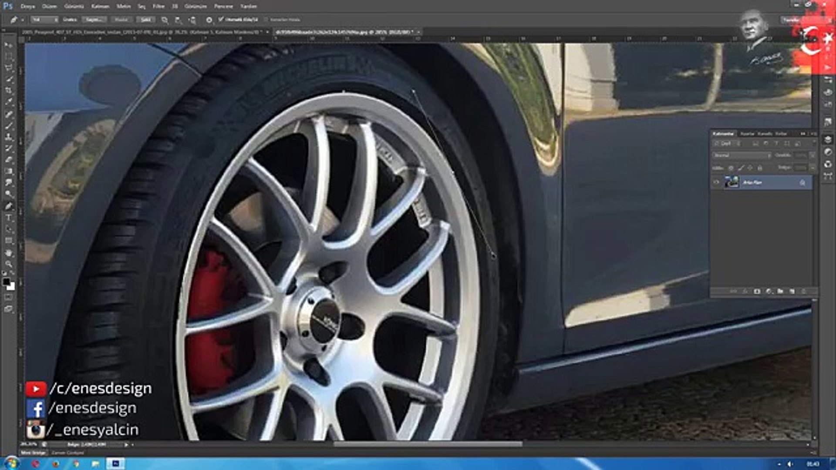Select the Clone Stamp tool
This screenshot has width=836, height=470.
pos(8,137)
